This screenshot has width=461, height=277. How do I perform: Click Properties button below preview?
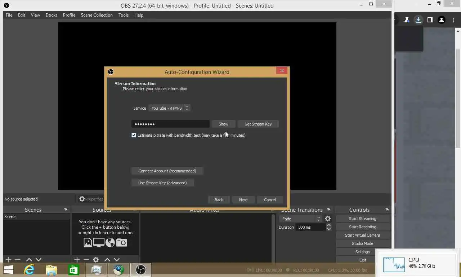coord(91,199)
